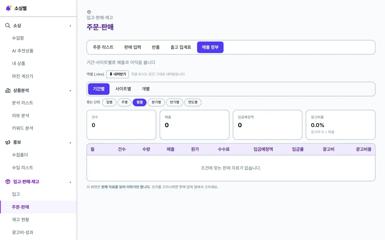Click the 건수 summary card
The height and width of the screenshot is (240, 385).
point(121,125)
